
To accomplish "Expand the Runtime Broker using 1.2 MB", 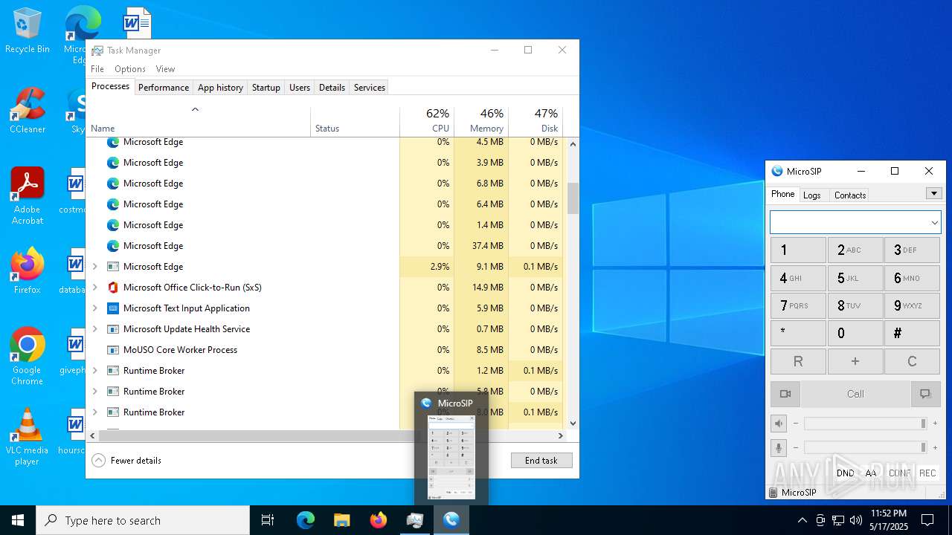I will [x=94, y=371].
